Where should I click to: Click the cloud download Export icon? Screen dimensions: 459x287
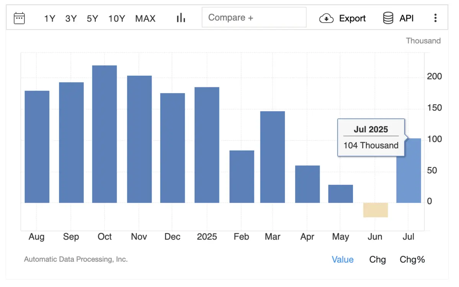pos(326,18)
